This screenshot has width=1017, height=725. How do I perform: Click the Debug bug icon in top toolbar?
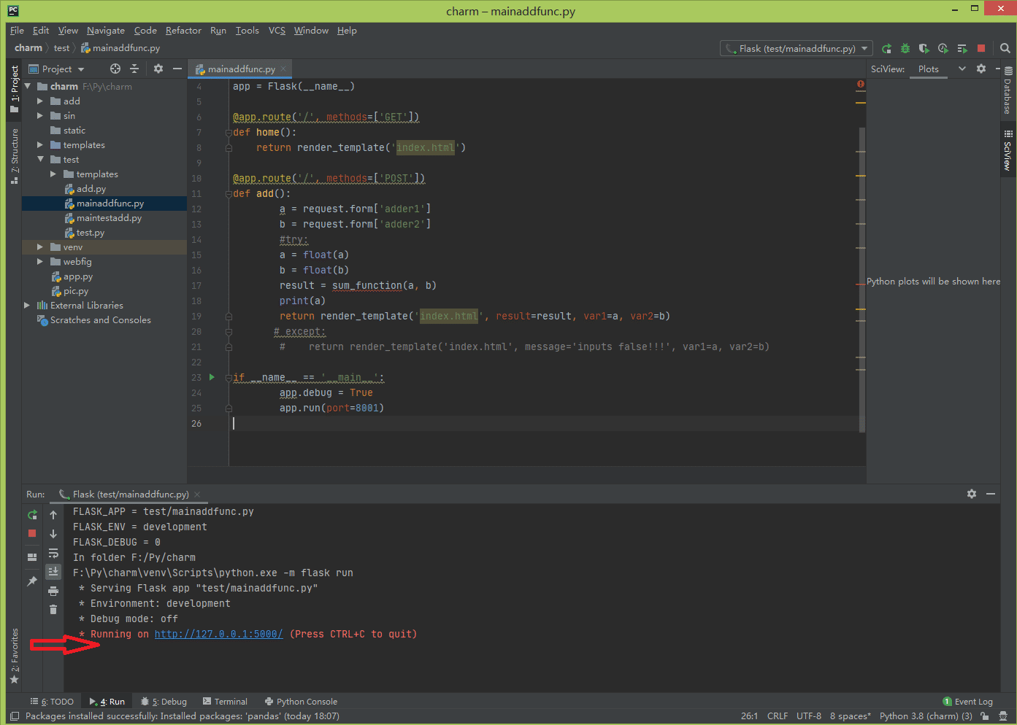pyautogui.click(x=905, y=49)
